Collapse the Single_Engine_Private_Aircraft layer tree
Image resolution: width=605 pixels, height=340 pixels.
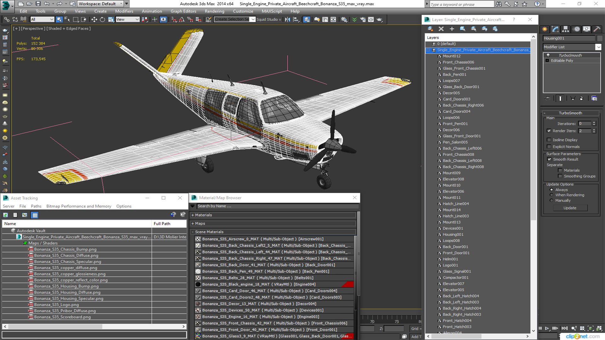point(428,50)
